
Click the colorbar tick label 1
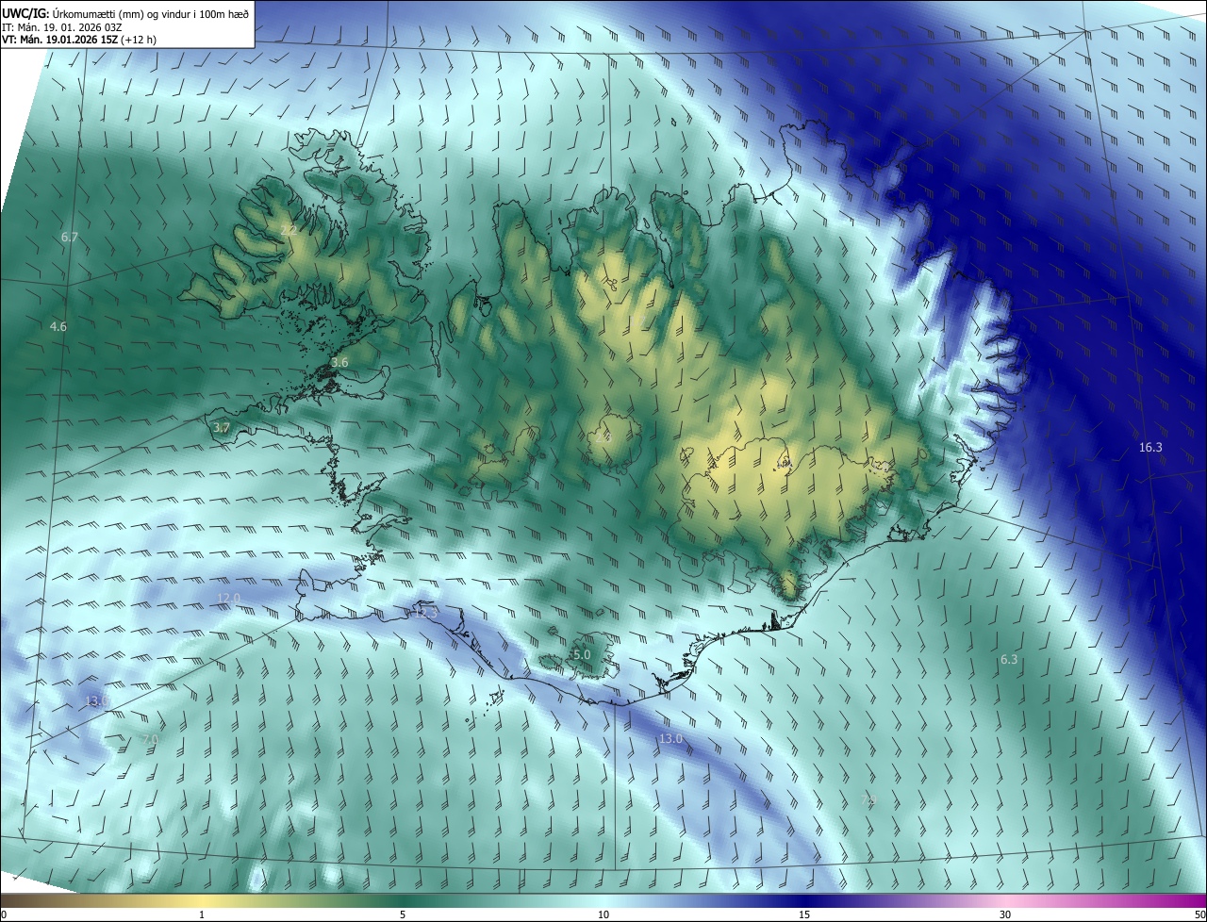tap(202, 914)
